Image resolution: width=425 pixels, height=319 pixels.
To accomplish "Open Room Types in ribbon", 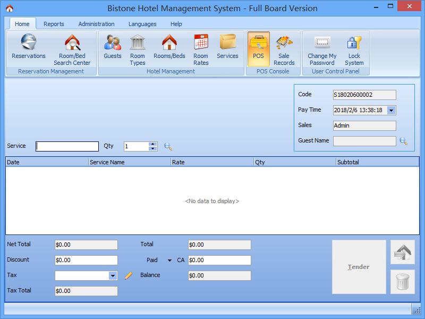I will point(138,49).
